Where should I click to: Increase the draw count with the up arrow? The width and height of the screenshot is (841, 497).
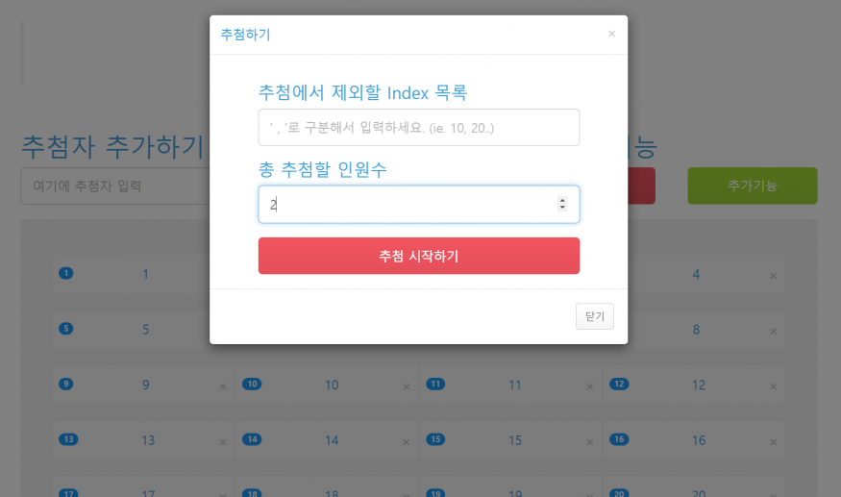[562, 200]
